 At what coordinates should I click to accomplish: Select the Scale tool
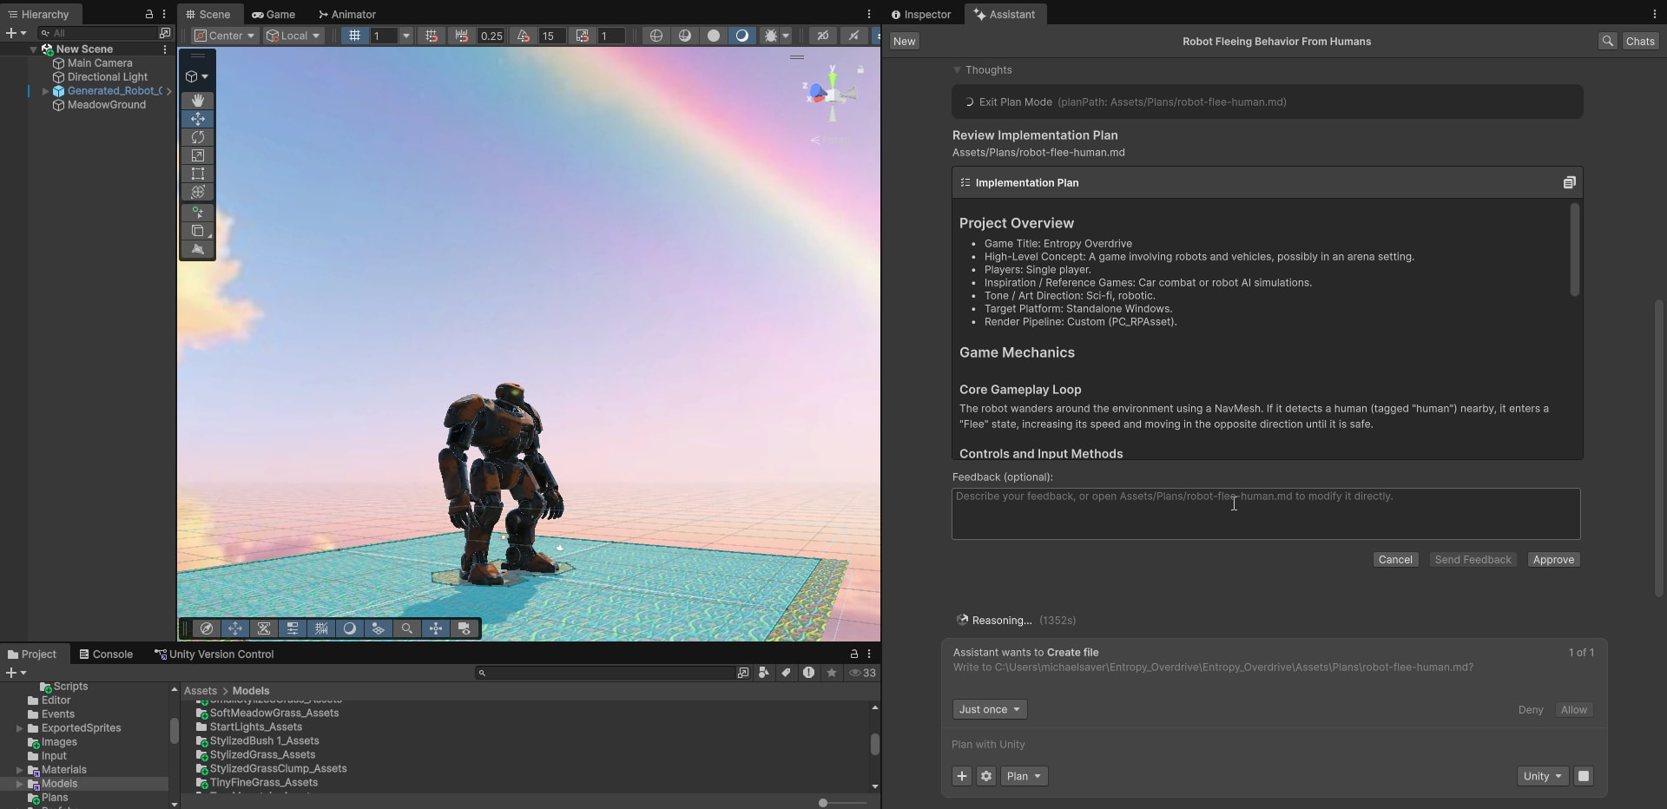pos(198,155)
